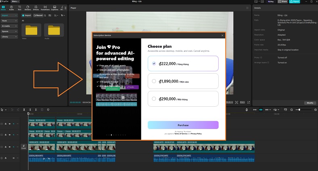This screenshot has width=318, height=171.
Task: Open the Stickers panel icon
Action: (28, 8)
